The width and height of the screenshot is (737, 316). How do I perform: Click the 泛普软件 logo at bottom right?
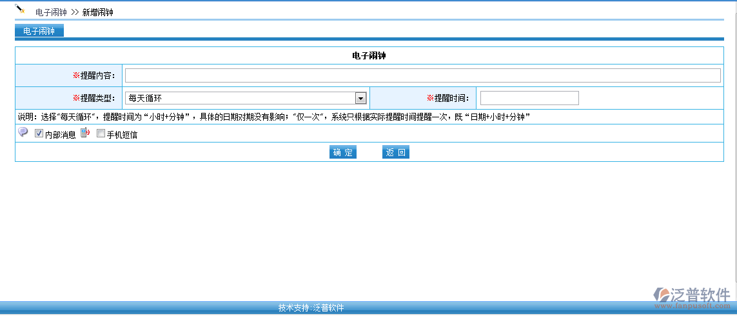click(692, 295)
